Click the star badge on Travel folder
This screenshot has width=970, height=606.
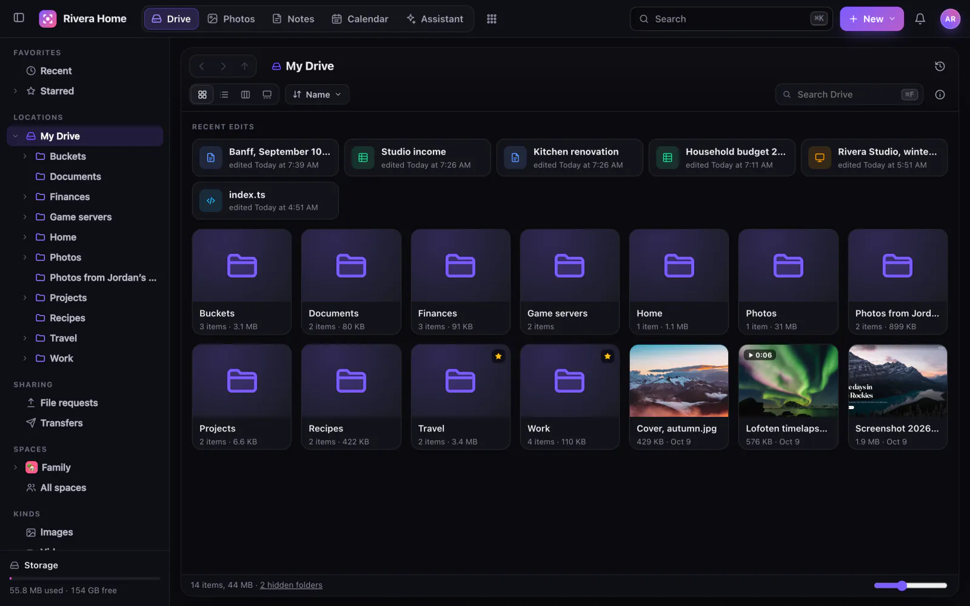(x=498, y=356)
